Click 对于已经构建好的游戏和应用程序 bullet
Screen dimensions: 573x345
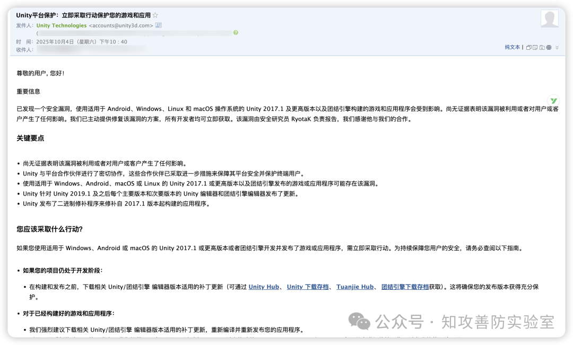[x=68, y=314]
